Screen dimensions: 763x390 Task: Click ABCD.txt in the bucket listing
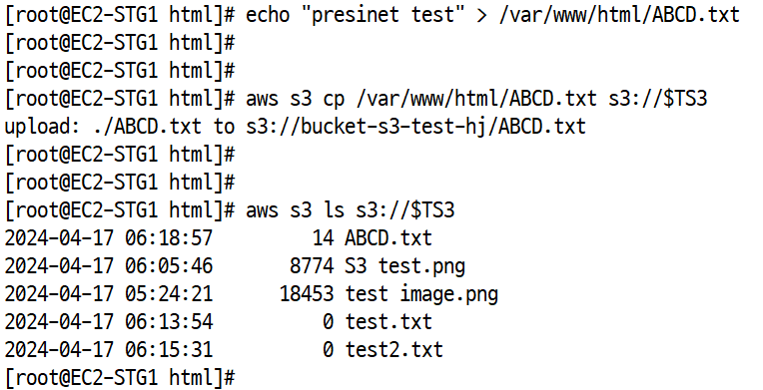[x=388, y=238]
